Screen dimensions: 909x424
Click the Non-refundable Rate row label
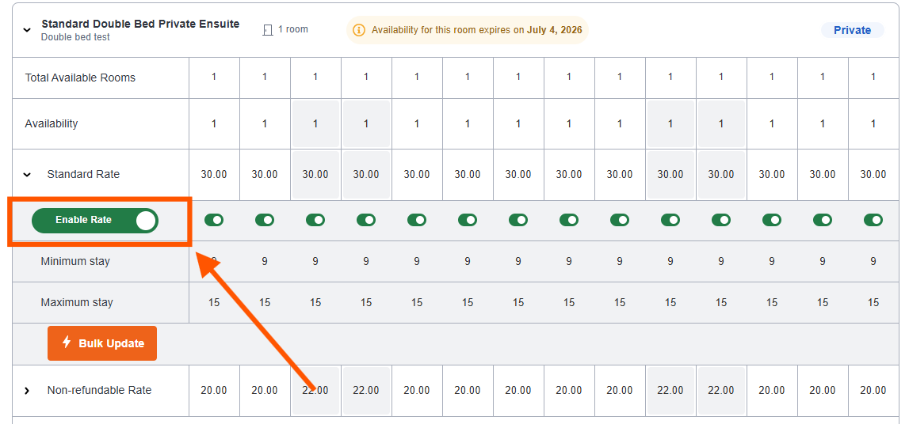(99, 391)
